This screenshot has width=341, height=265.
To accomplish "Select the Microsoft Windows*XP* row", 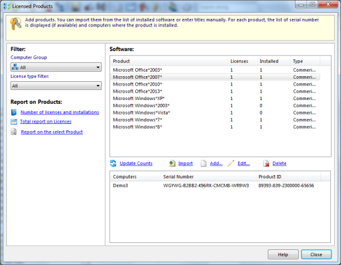I will coord(215,98).
